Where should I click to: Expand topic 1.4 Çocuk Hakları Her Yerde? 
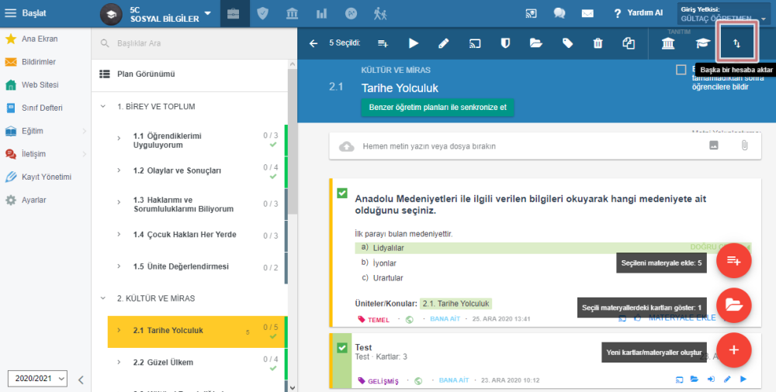pos(119,234)
